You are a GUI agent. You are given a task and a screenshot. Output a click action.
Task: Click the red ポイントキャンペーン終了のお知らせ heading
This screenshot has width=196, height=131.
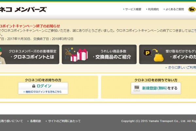(x=30, y=26)
